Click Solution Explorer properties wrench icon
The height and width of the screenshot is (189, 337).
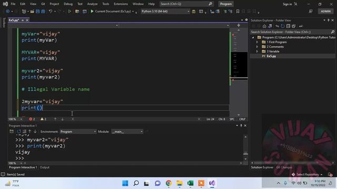301,26
